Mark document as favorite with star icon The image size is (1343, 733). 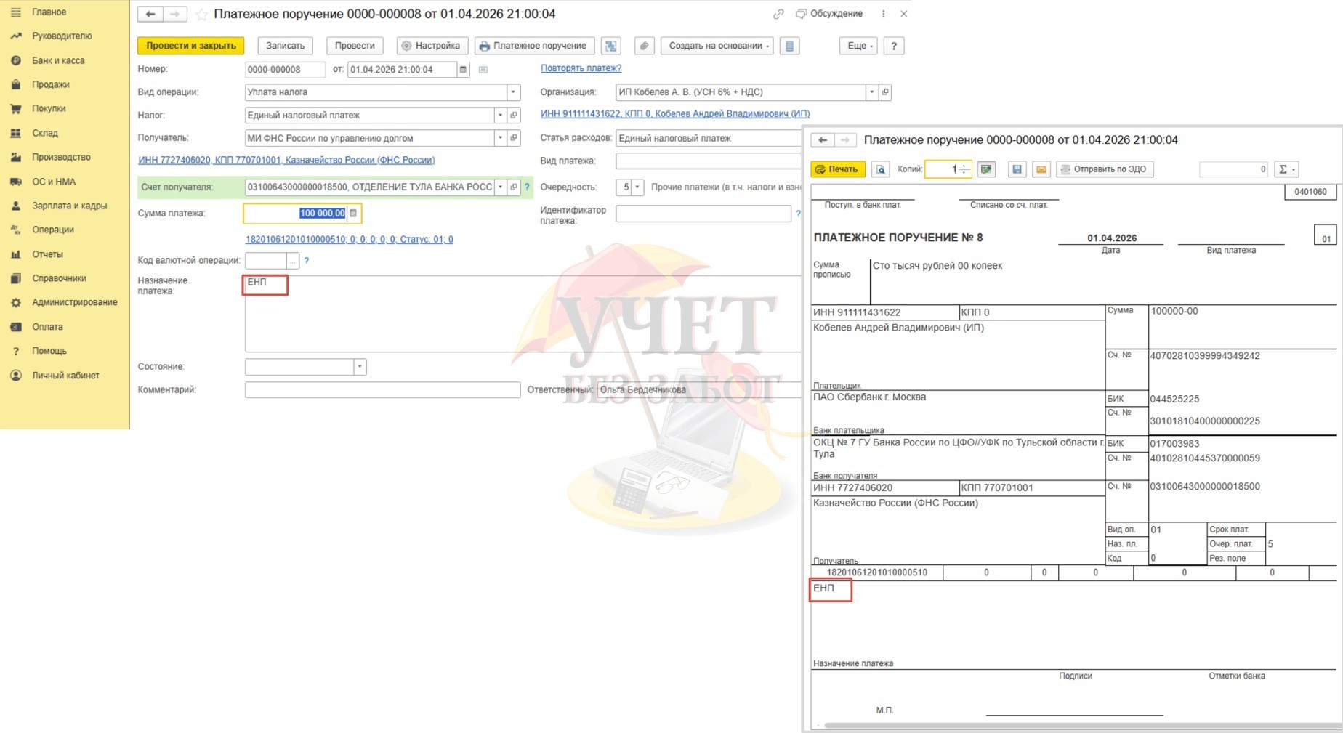[201, 15]
